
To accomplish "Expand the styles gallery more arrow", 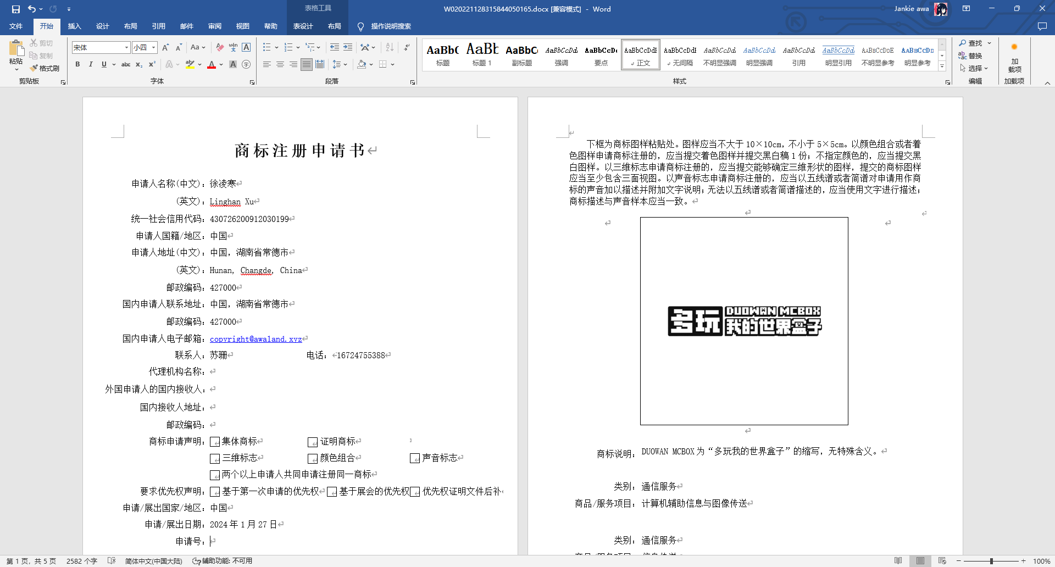I will (942, 66).
